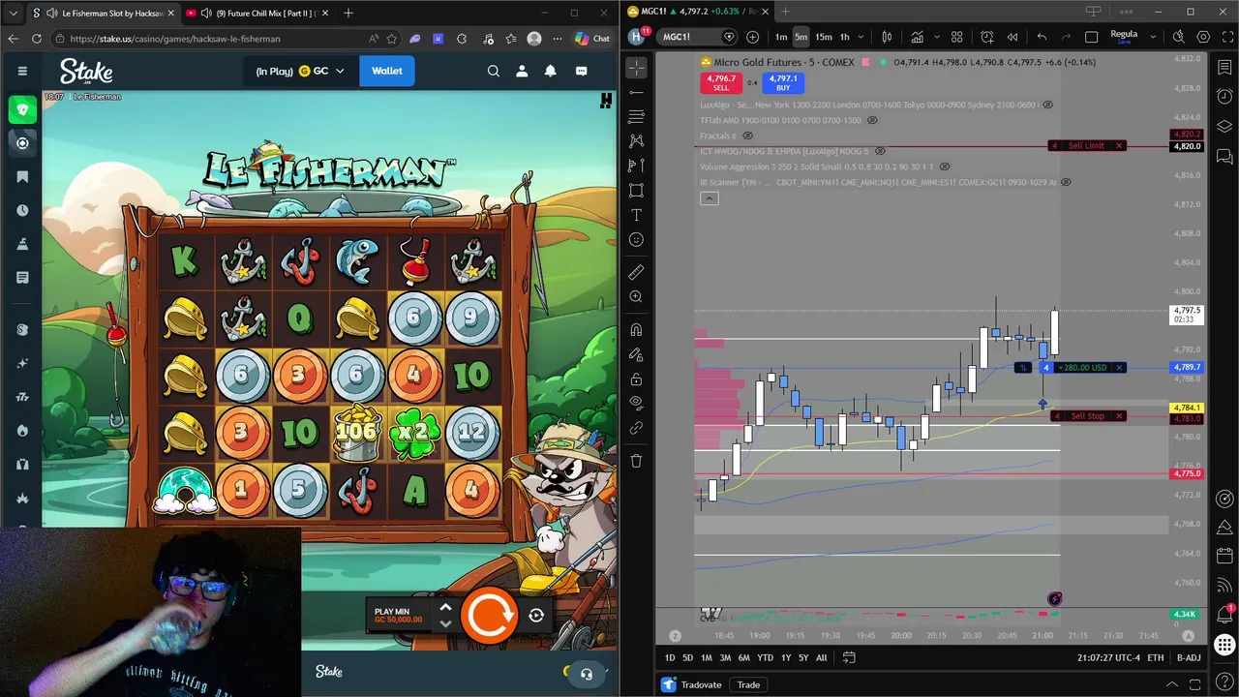
Task: Open the layout name Regula dropdown
Action: (x=1152, y=37)
